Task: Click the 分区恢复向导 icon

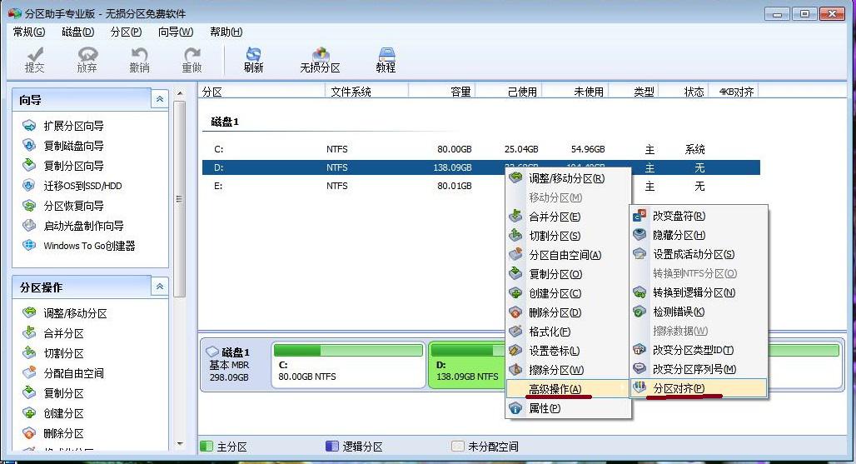Action: pyautogui.click(x=29, y=206)
